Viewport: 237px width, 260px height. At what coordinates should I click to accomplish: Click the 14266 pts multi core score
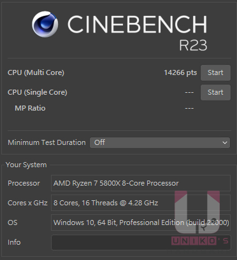[180, 72]
